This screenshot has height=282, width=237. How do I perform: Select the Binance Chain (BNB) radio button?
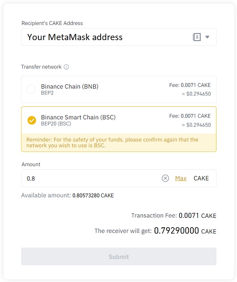31,90
